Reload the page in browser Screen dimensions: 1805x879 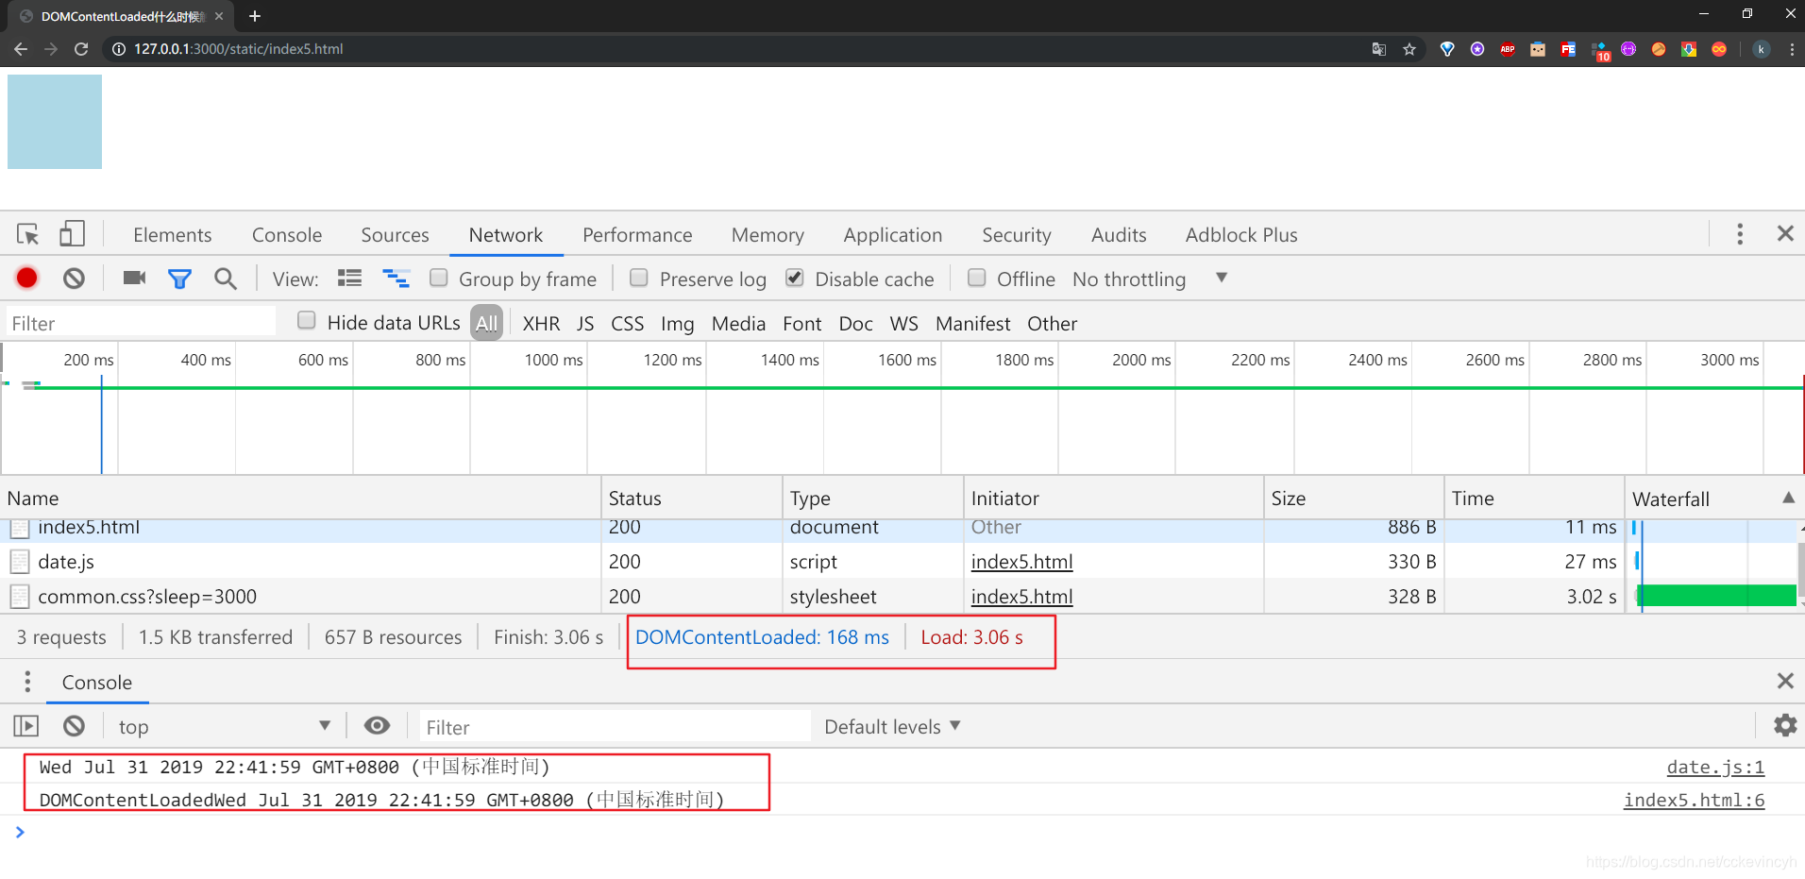click(81, 49)
